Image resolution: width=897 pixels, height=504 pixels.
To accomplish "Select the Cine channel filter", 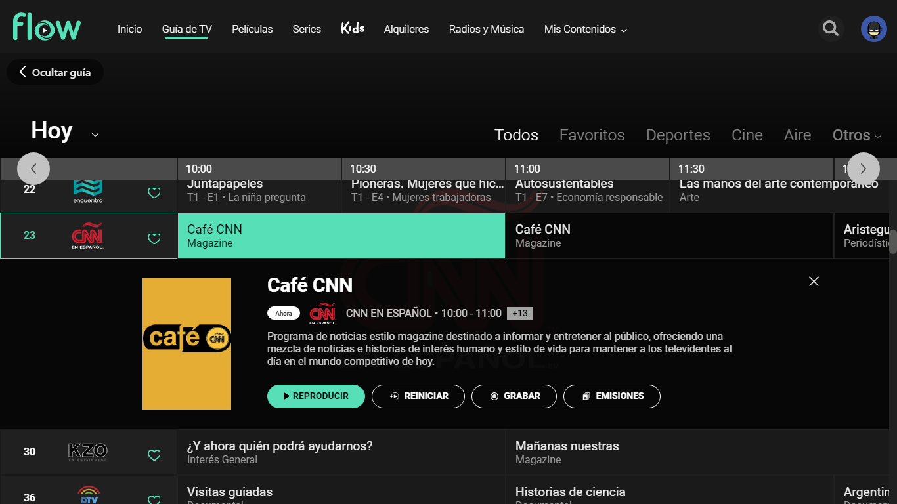I will pyautogui.click(x=747, y=135).
